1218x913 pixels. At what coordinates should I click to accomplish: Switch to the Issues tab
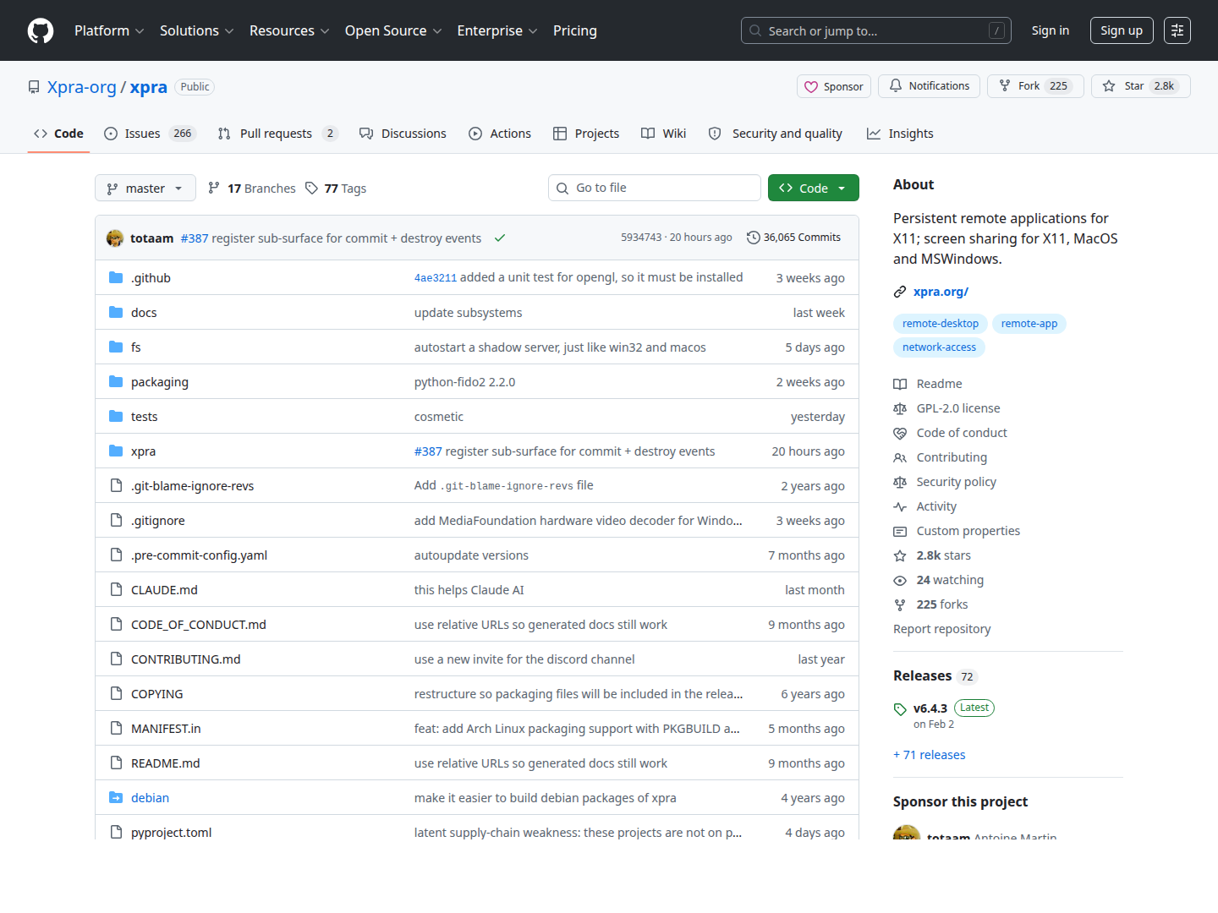(x=150, y=134)
